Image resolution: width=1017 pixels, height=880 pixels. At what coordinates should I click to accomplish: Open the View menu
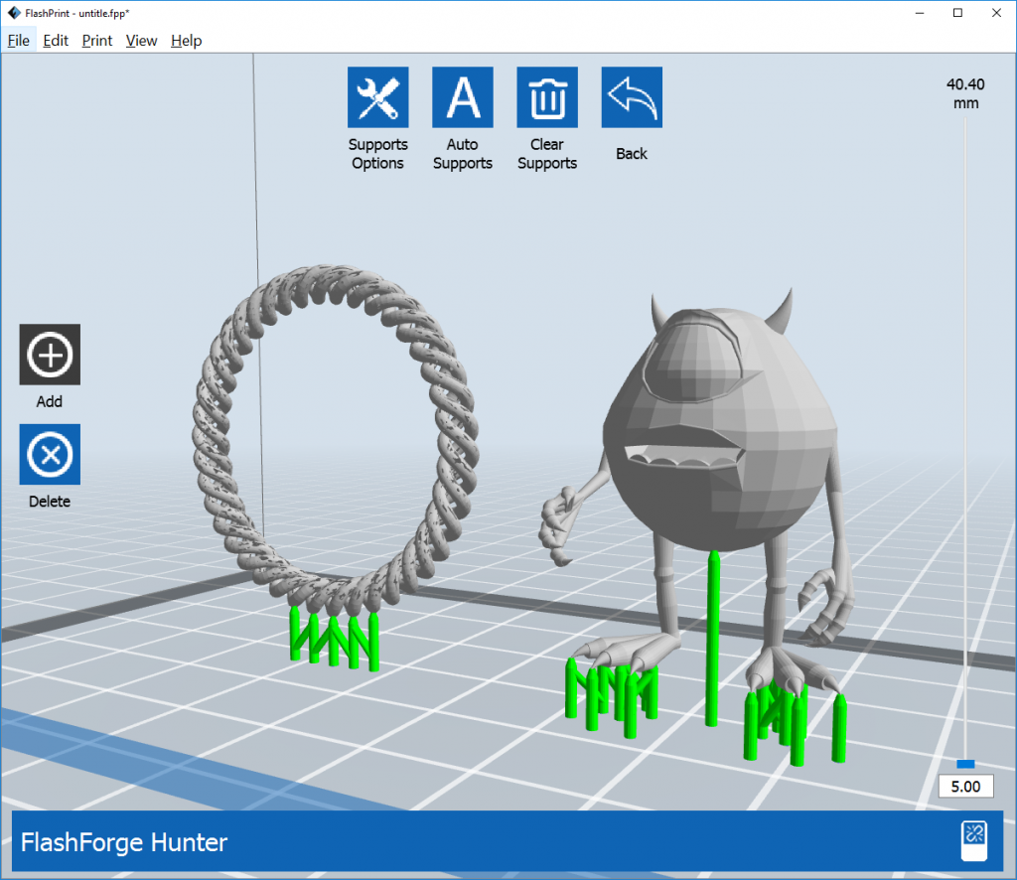pyautogui.click(x=141, y=41)
